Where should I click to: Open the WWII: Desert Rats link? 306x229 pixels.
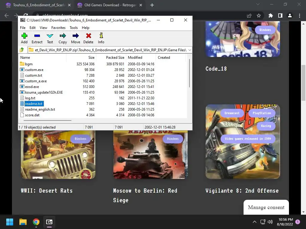point(47,191)
